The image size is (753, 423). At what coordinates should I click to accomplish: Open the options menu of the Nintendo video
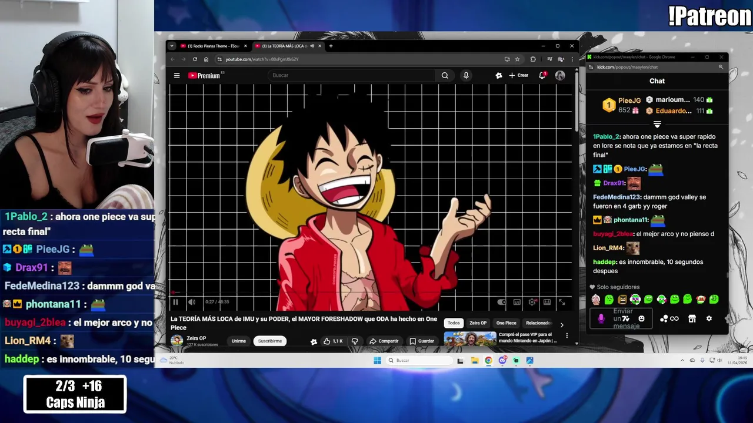[567, 335]
